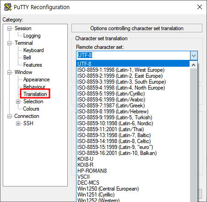
Task: Open Appearance settings category
Action: pyautogui.click(x=36, y=80)
